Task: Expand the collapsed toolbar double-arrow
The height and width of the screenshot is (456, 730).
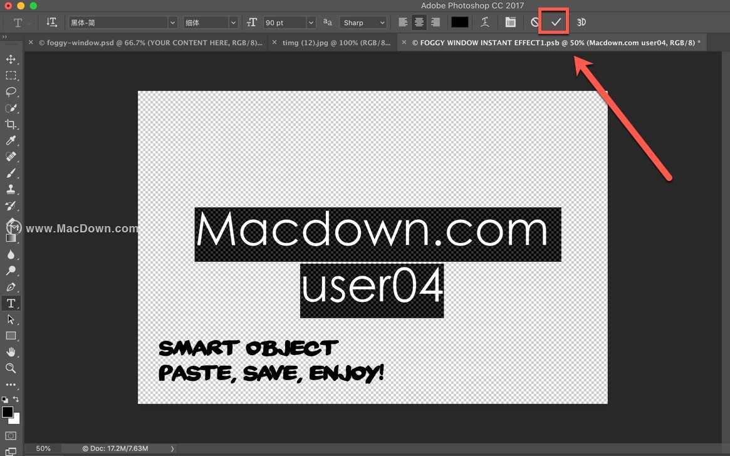Action: pos(4,37)
